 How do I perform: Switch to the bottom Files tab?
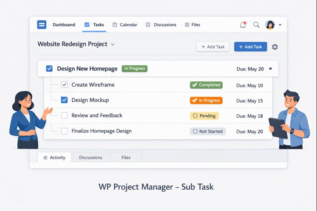[126, 158]
